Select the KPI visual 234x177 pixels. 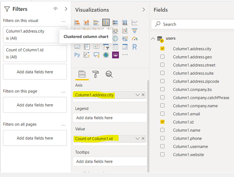point(96,47)
